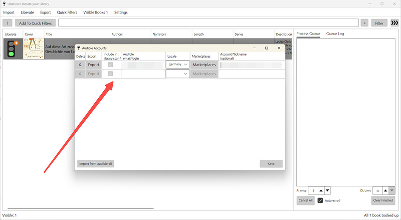Image resolution: width=401 pixels, height=220 pixels.
Task: Open the book cover thumbnail
Action: point(34,49)
